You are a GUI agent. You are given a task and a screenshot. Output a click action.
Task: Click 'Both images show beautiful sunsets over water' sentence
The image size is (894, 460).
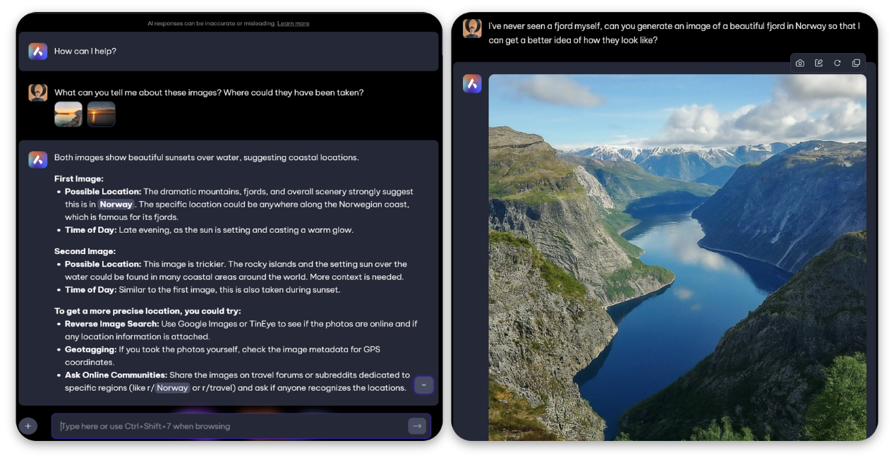tap(206, 157)
